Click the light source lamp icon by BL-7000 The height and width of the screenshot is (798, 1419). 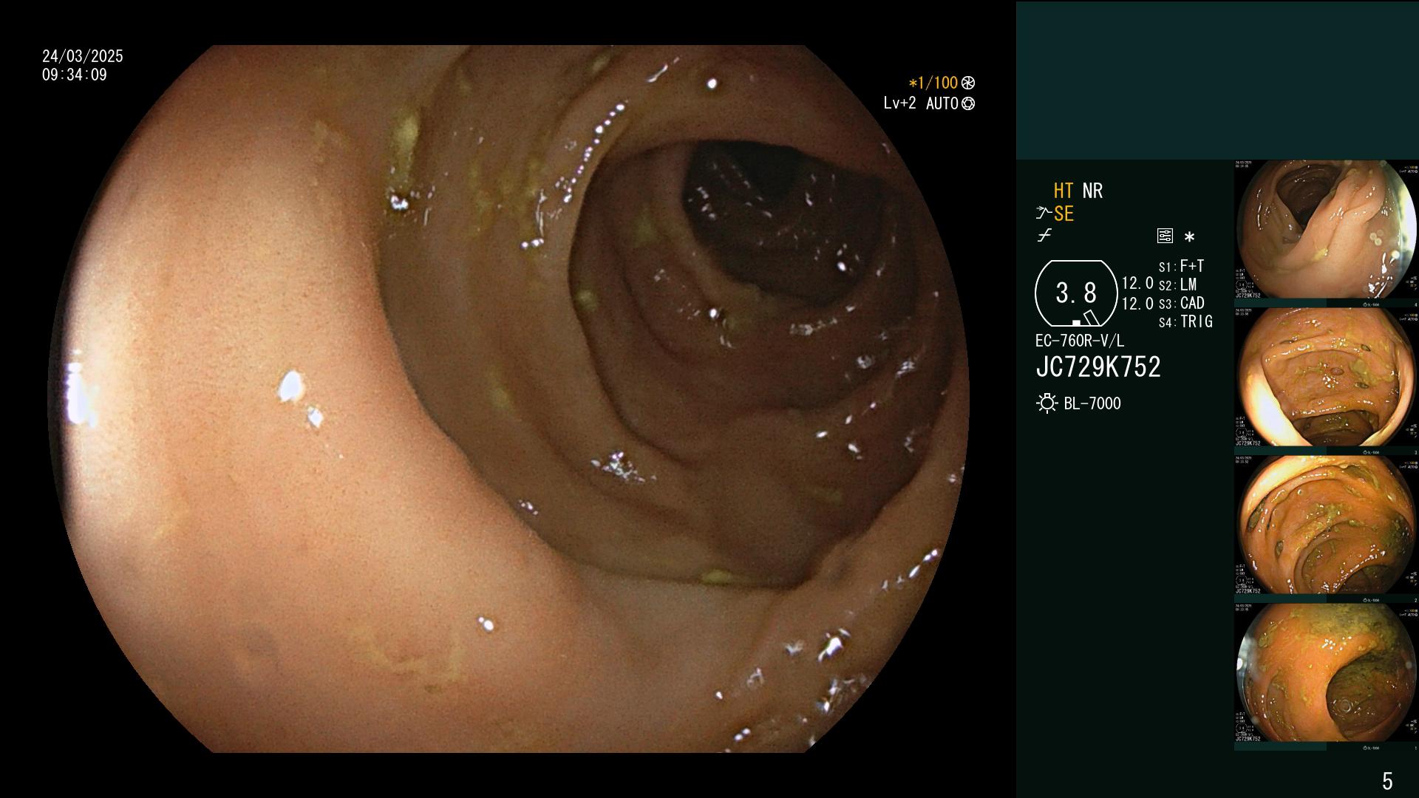click(1047, 403)
